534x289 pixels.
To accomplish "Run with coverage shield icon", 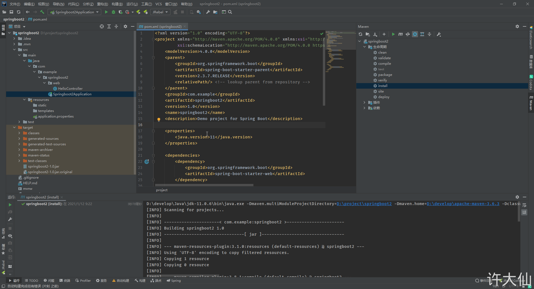I will coord(120,12).
